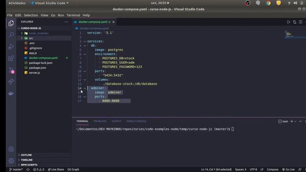Open the Atividades overview
This screenshot has width=306, height=172.
point(17,3)
